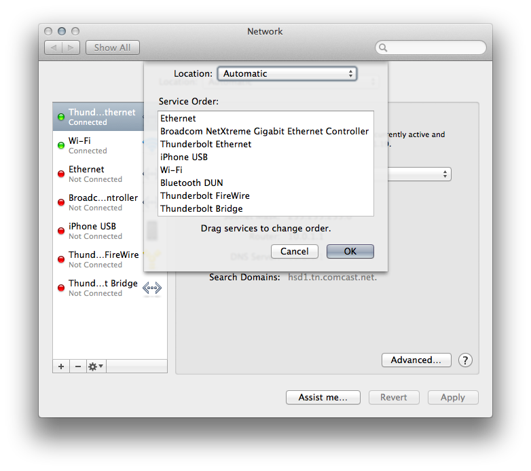
Task: Click the back navigation arrow
Action: (54, 48)
